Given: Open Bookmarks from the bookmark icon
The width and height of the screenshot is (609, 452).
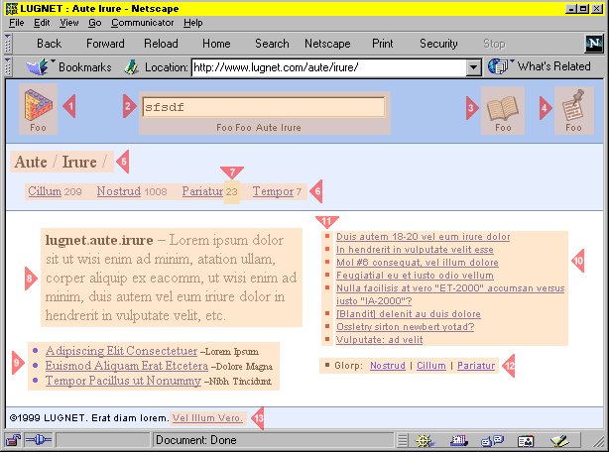Looking at the screenshot, I should point(39,67).
